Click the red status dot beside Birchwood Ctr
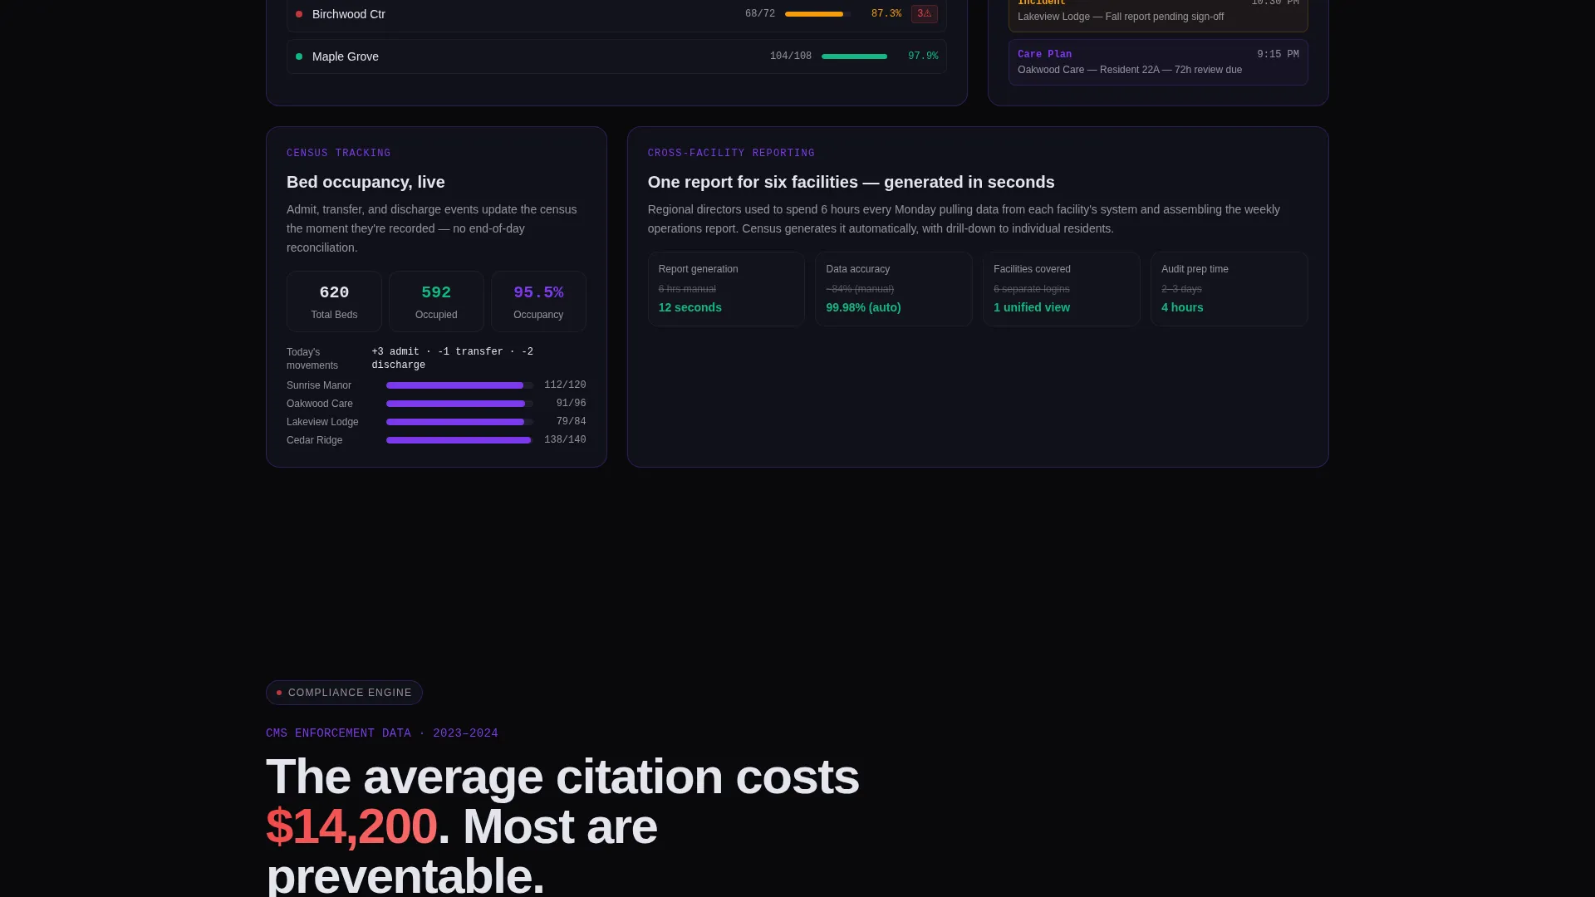Screen dimensions: 1595x897 click(x=299, y=14)
